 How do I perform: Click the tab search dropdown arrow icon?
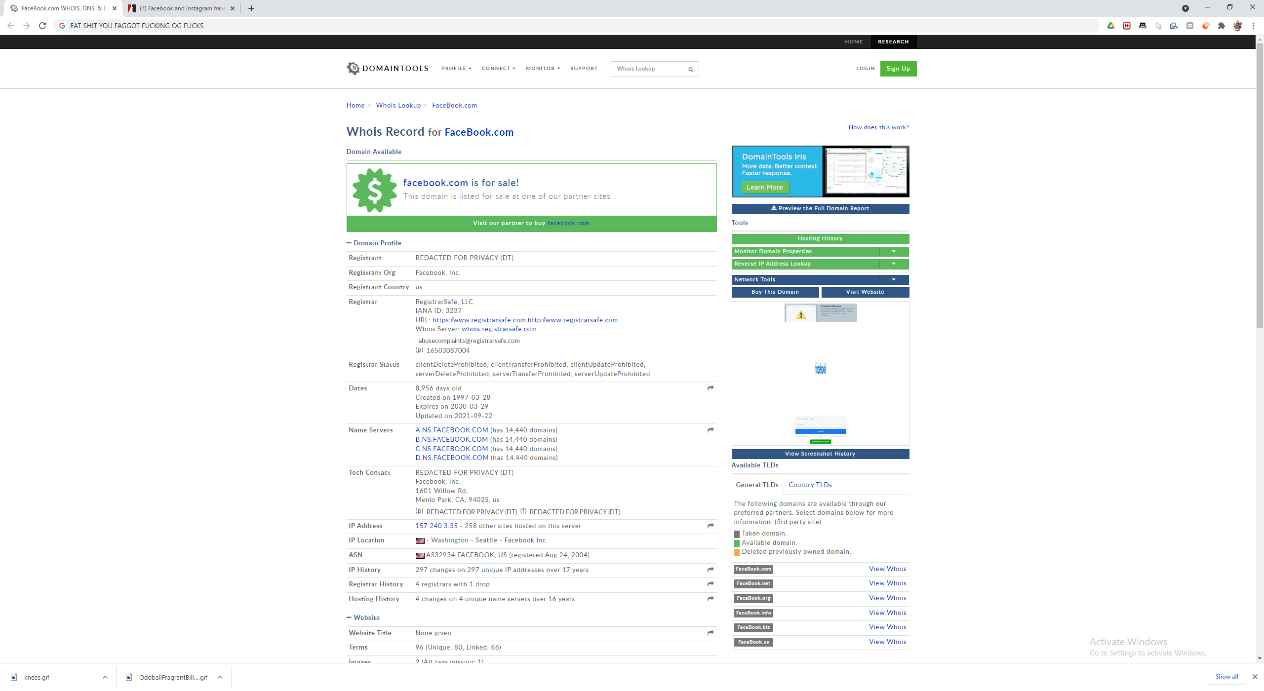pos(1185,8)
